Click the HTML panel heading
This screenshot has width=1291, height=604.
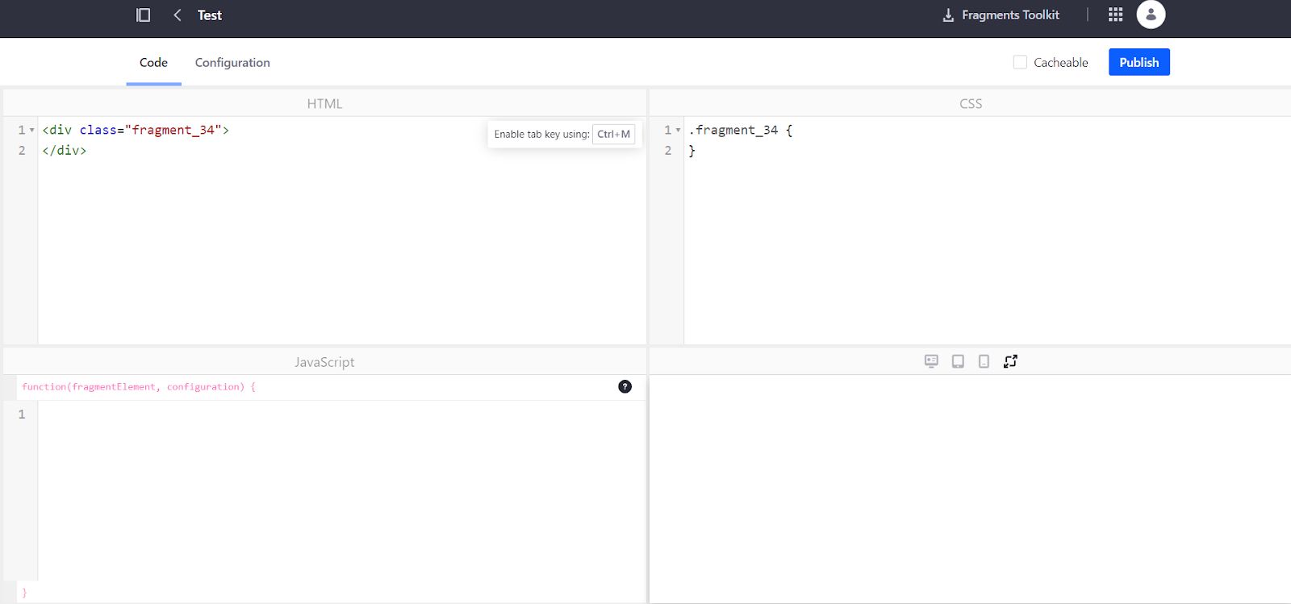pyautogui.click(x=324, y=103)
